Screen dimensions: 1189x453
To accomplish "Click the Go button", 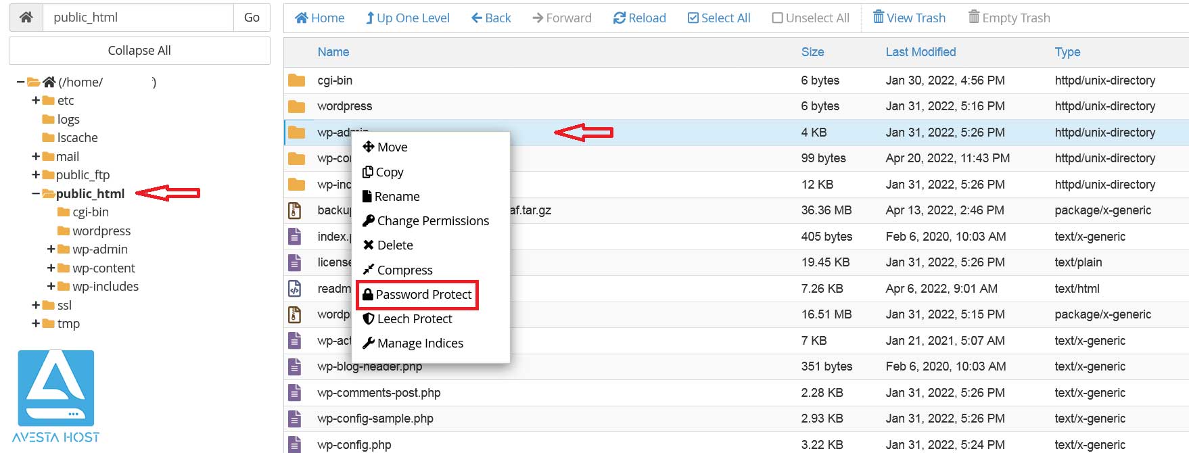I will (252, 18).
